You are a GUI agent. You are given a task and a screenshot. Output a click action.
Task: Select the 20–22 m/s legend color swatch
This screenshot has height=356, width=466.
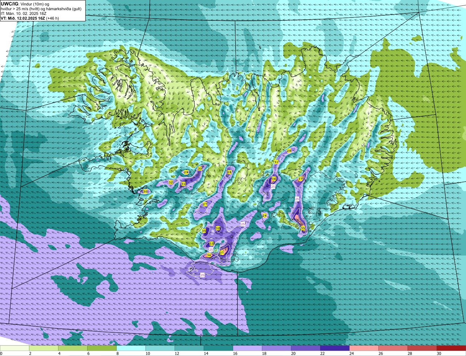(x=306, y=348)
